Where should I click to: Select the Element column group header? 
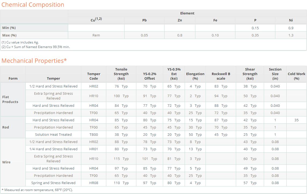pos(187,13)
